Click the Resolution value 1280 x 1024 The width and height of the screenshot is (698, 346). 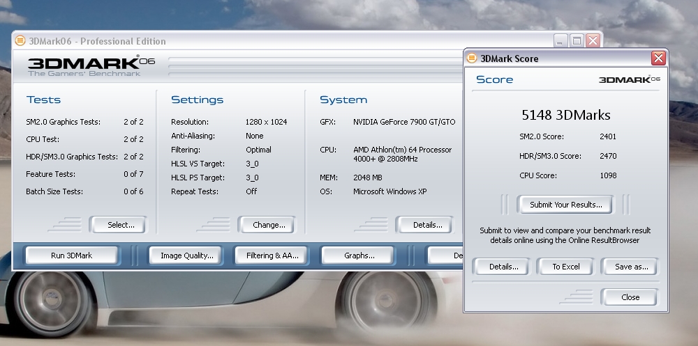click(x=266, y=122)
